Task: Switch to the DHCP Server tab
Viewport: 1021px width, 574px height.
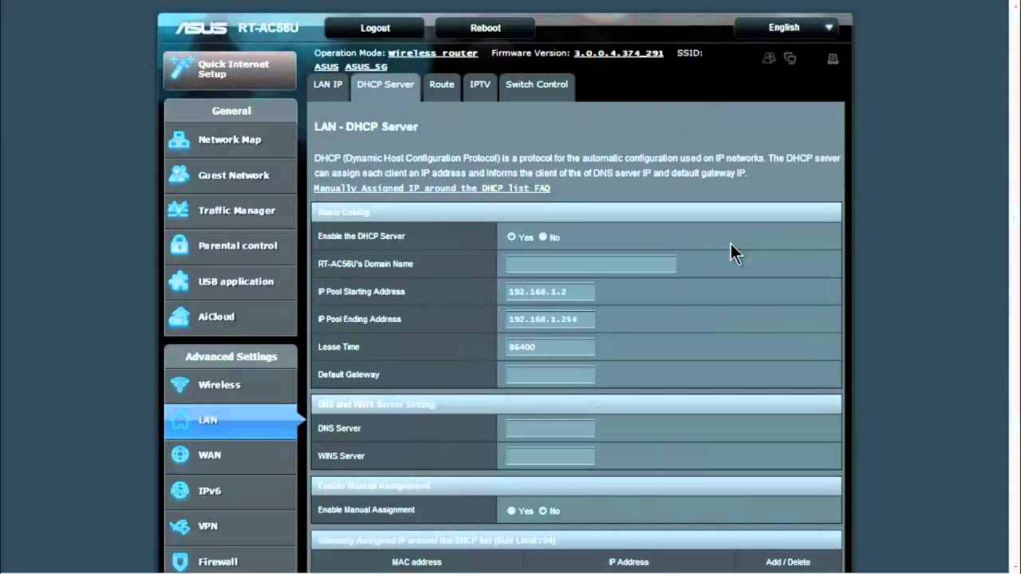Action: [385, 86]
